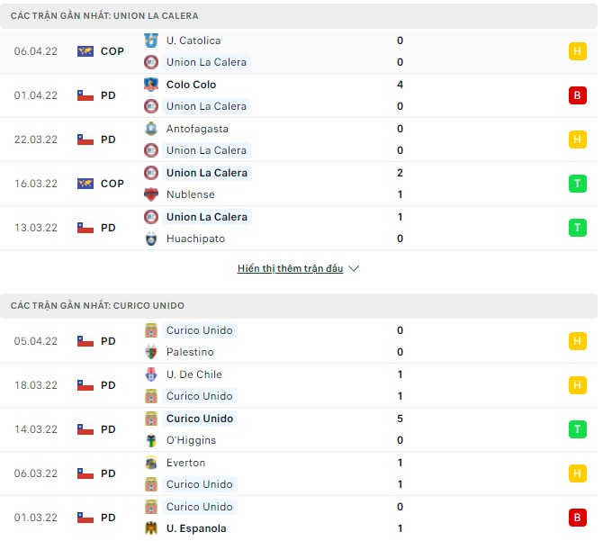Click the Huachipato team crest icon
The image size is (603, 541).
[x=151, y=239]
